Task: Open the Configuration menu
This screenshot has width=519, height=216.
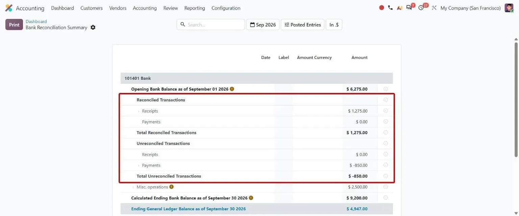Action: pos(226,8)
